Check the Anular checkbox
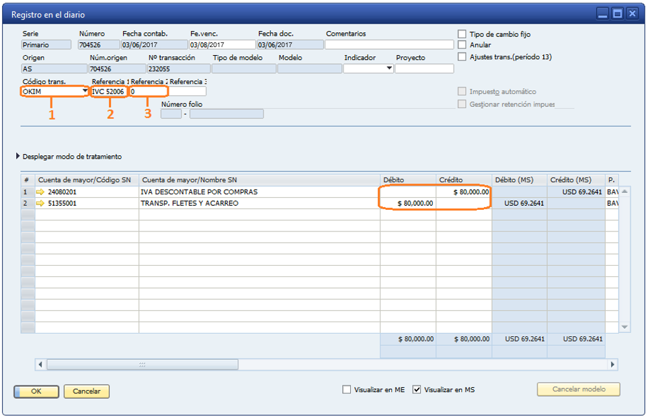 coord(462,45)
